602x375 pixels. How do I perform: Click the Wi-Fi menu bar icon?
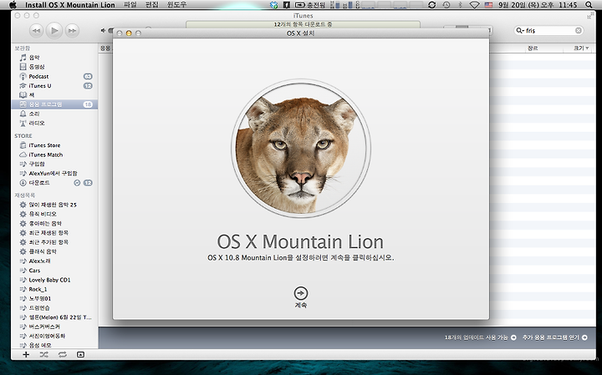point(475,5)
